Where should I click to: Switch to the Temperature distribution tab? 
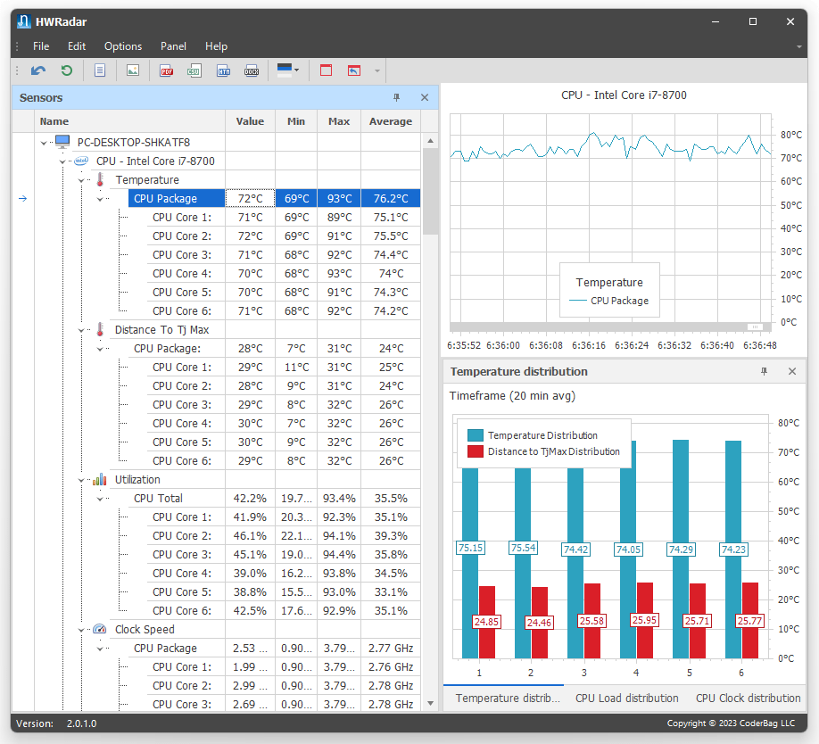(x=507, y=698)
